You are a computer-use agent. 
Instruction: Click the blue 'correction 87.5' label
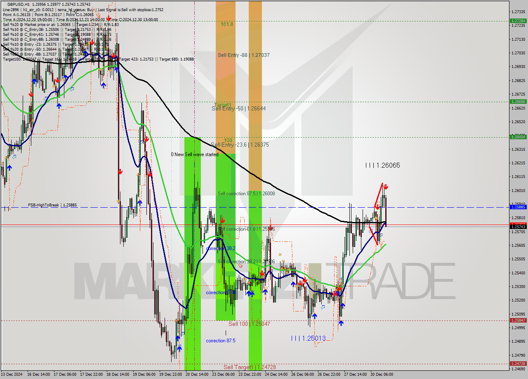pyautogui.click(x=221, y=341)
